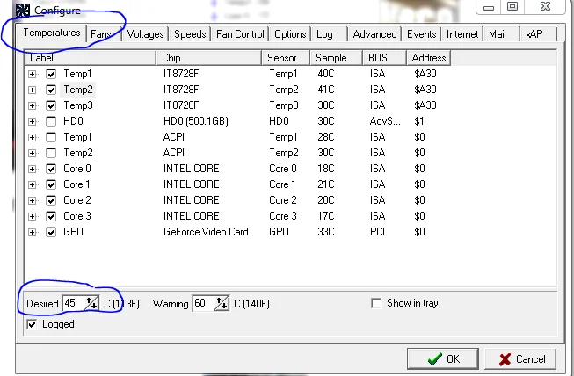Click the SpeedFan icon in the title bar

pos(22,10)
